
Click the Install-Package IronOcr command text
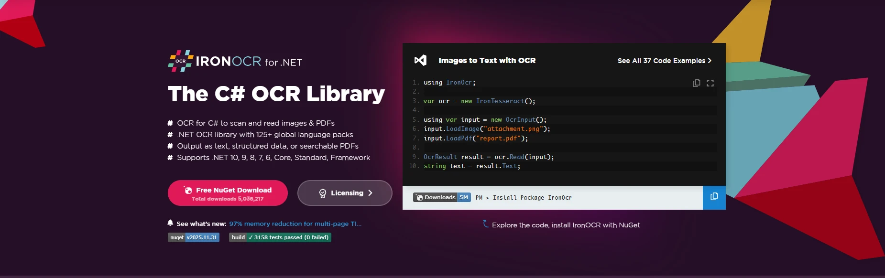pyautogui.click(x=532, y=198)
